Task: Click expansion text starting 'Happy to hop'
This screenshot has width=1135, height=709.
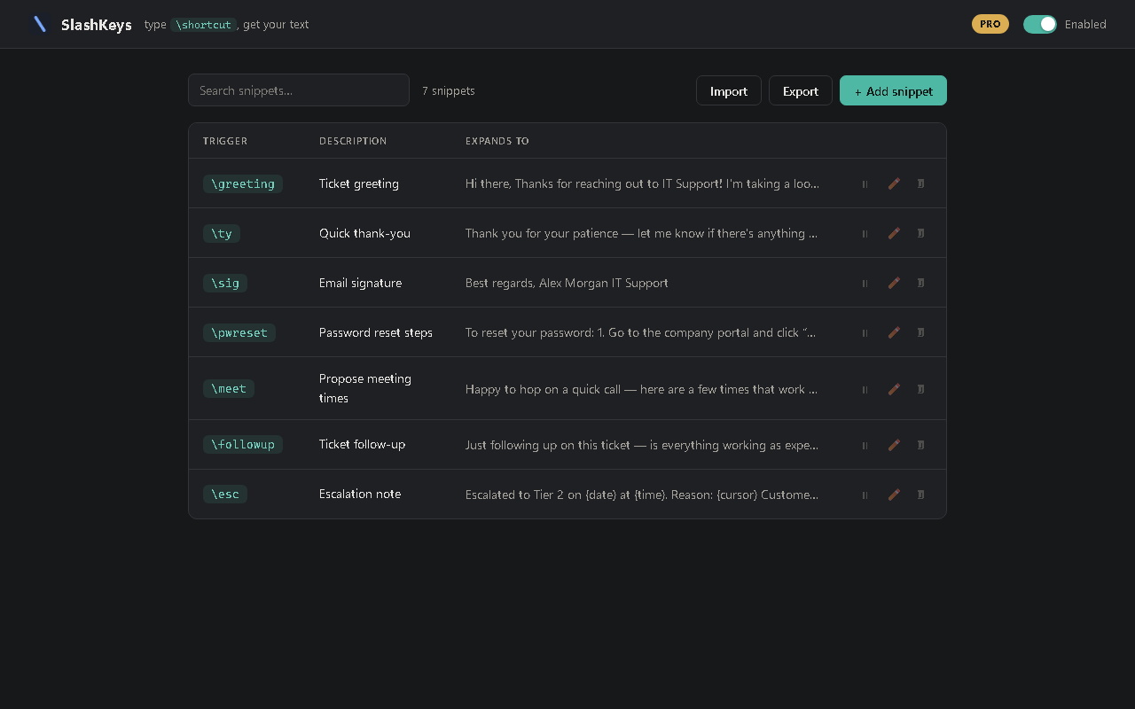Action: tap(641, 389)
